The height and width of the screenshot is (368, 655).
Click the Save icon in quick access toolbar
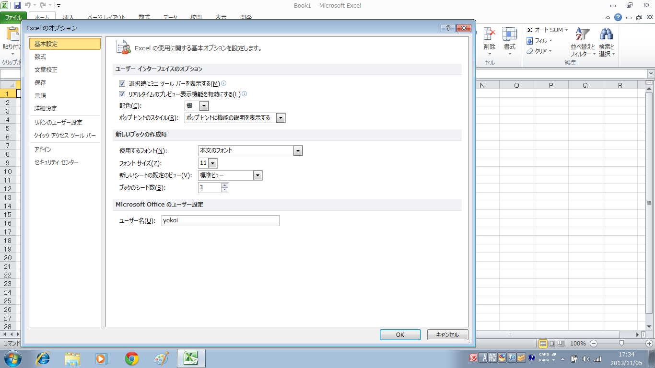[17, 6]
